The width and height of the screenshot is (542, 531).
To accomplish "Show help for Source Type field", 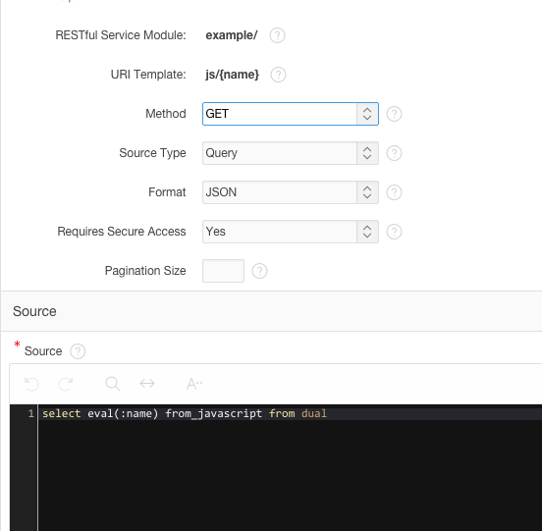I will click(394, 153).
